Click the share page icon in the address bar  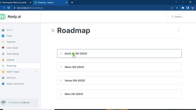tap(172, 8)
